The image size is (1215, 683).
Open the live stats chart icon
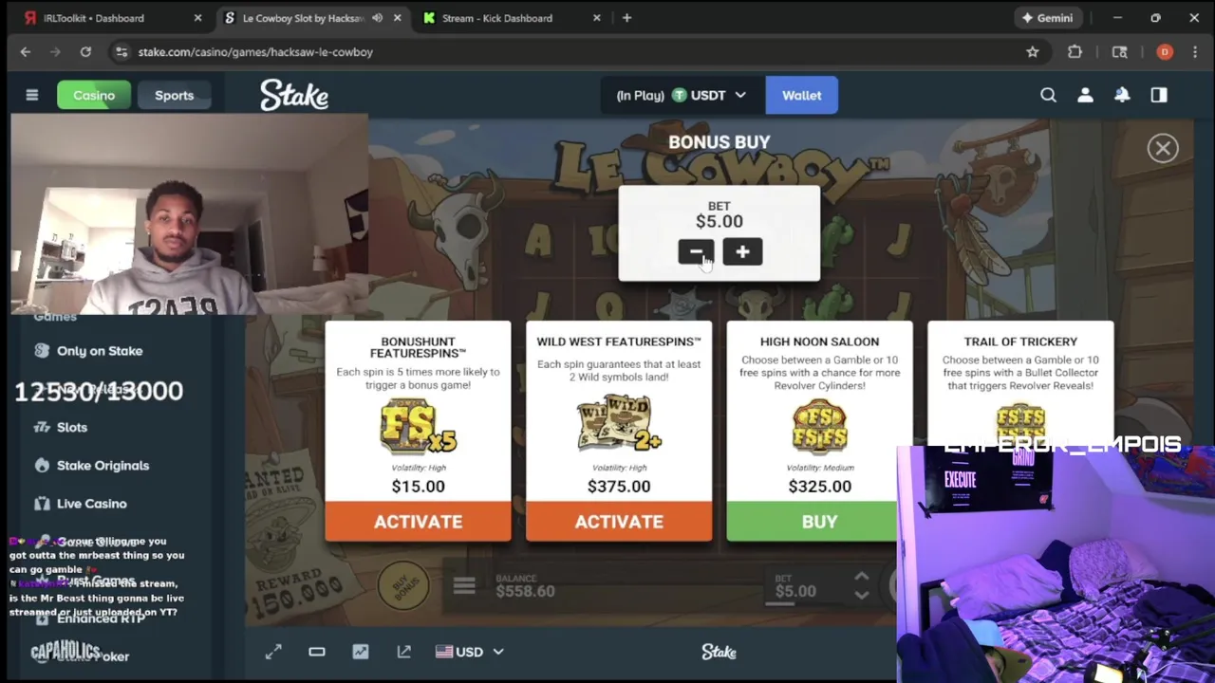coord(361,652)
